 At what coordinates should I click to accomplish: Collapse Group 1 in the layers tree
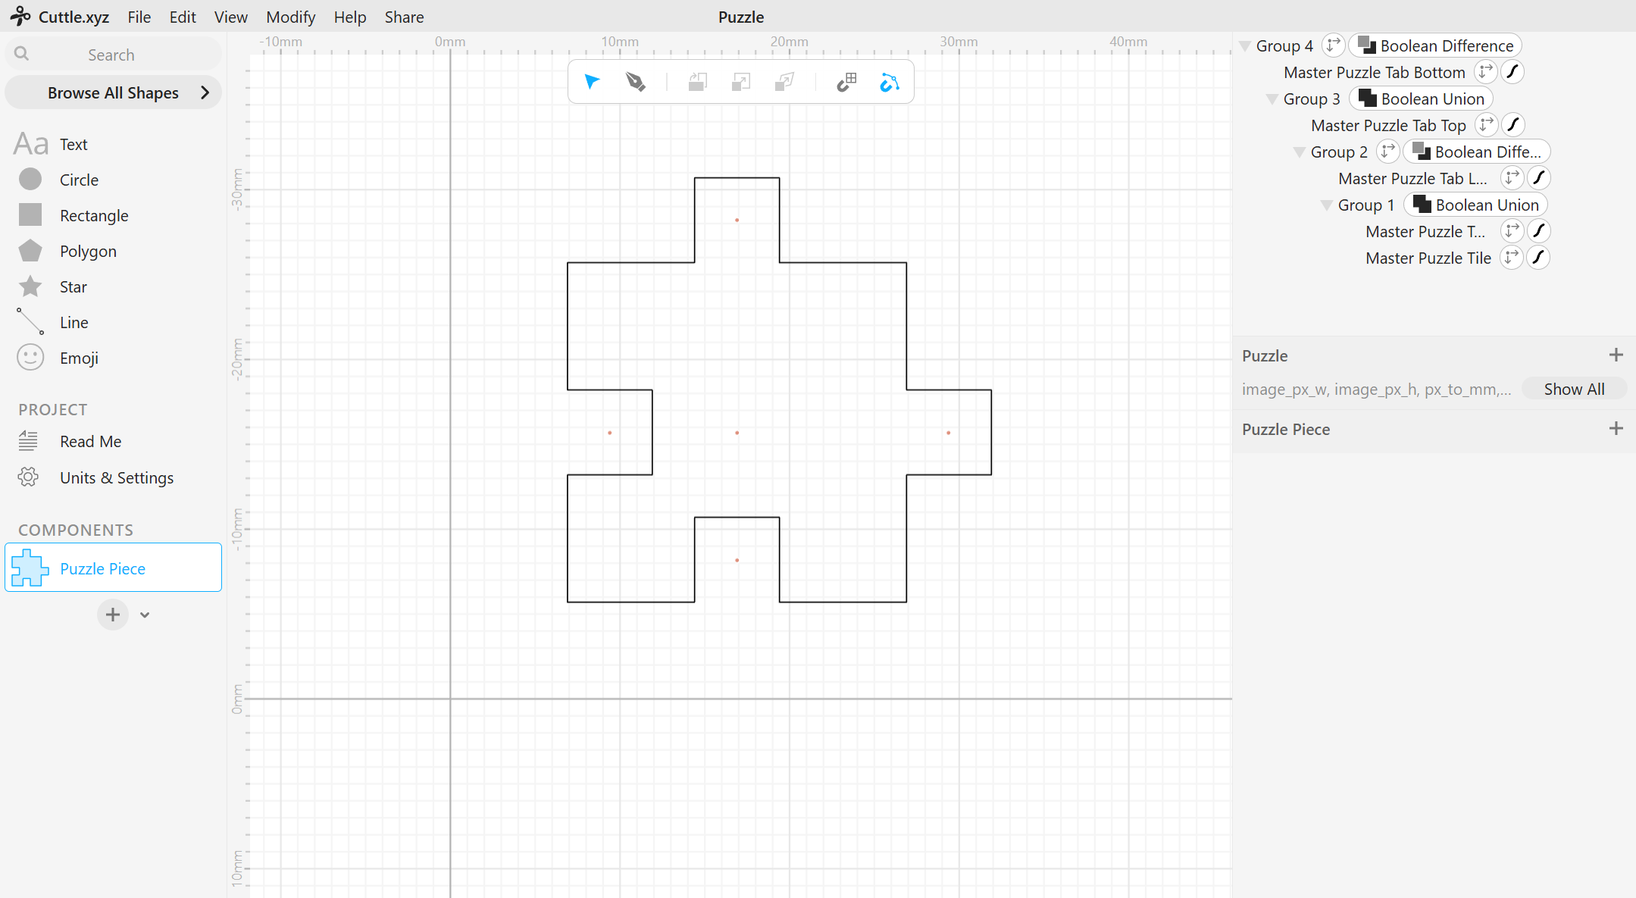tap(1327, 205)
